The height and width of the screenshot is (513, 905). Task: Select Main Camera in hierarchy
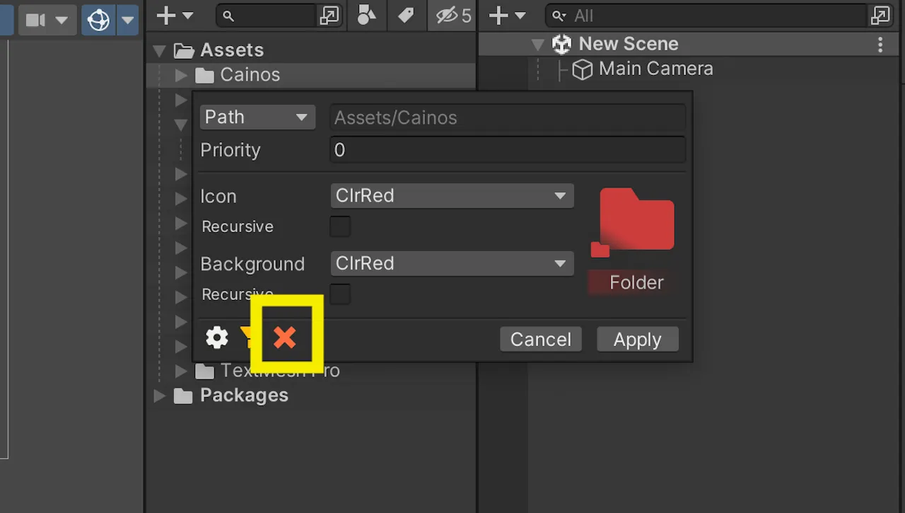[x=655, y=69]
